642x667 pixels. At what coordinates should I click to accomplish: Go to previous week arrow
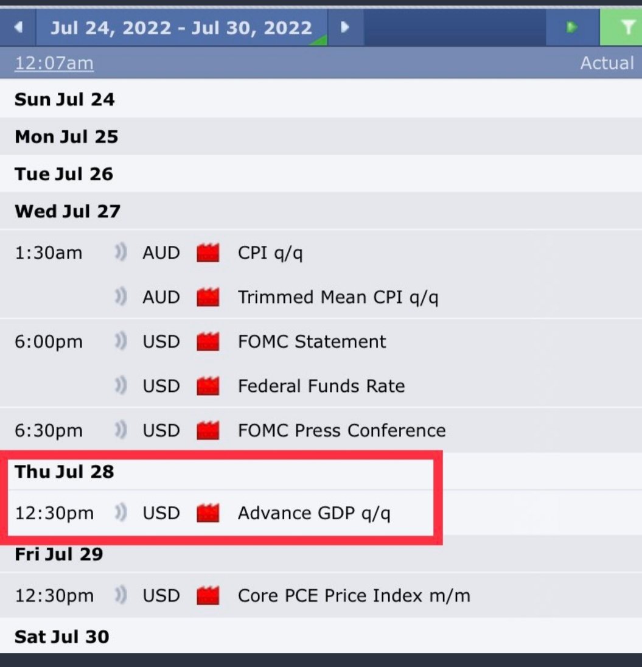pos(18,27)
